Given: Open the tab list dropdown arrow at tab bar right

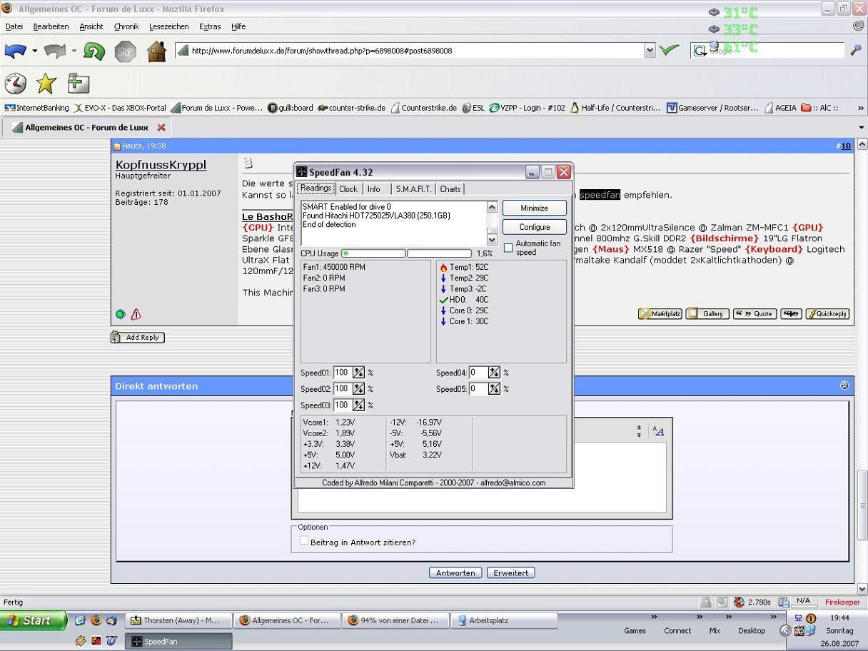Looking at the screenshot, I should [x=861, y=127].
